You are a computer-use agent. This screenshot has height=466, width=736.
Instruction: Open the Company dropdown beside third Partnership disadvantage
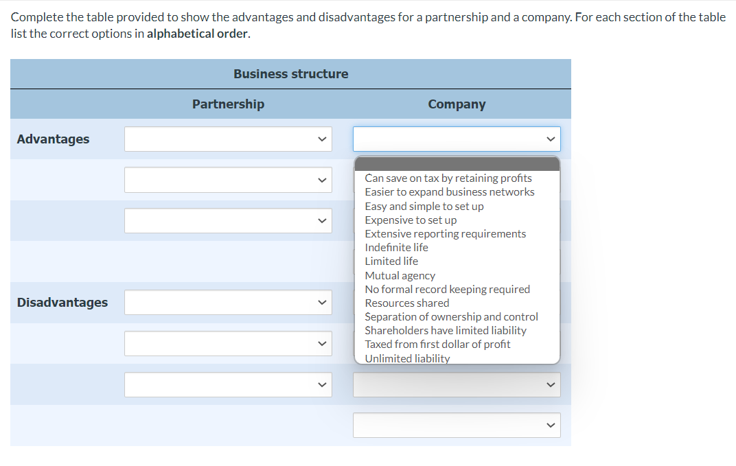click(457, 384)
